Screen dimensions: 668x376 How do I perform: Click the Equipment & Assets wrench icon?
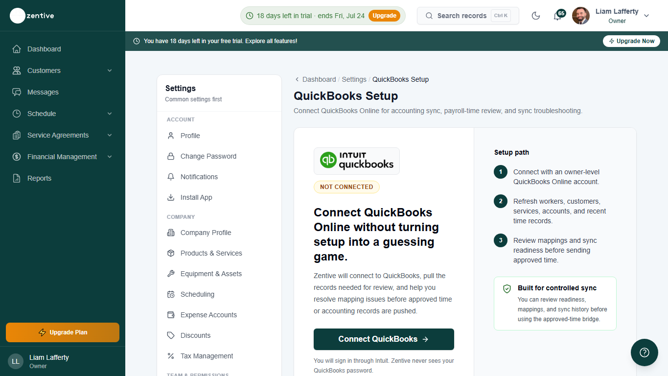coord(171,274)
